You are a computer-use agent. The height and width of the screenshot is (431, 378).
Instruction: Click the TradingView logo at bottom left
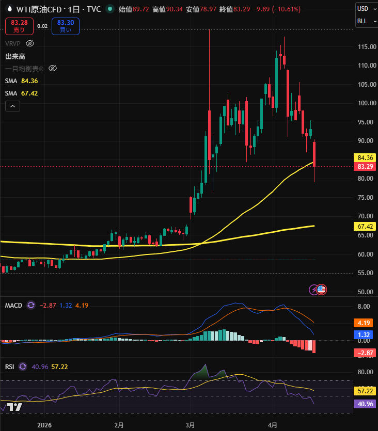(x=14, y=407)
